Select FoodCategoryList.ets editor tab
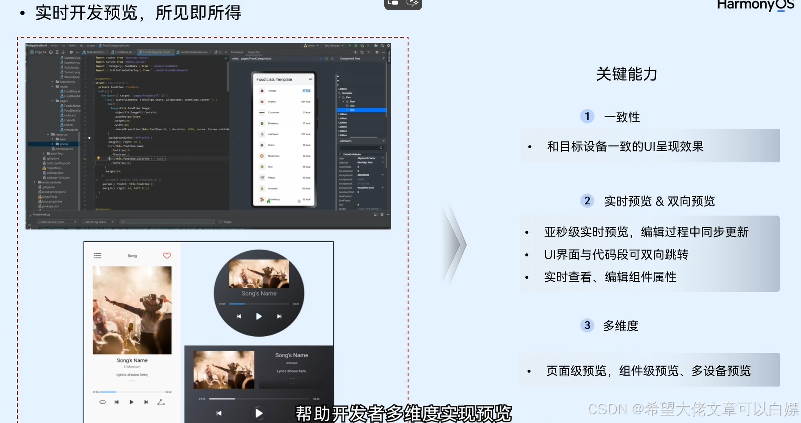Viewport: 801px width, 423px height. pos(155,52)
